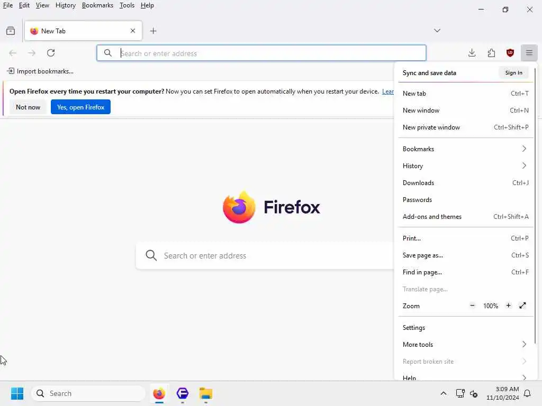Open the View menu

tap(42, 5)
